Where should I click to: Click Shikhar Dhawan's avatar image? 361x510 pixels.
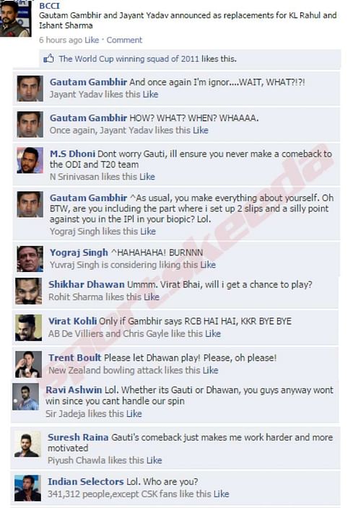(x=29, y=291)
